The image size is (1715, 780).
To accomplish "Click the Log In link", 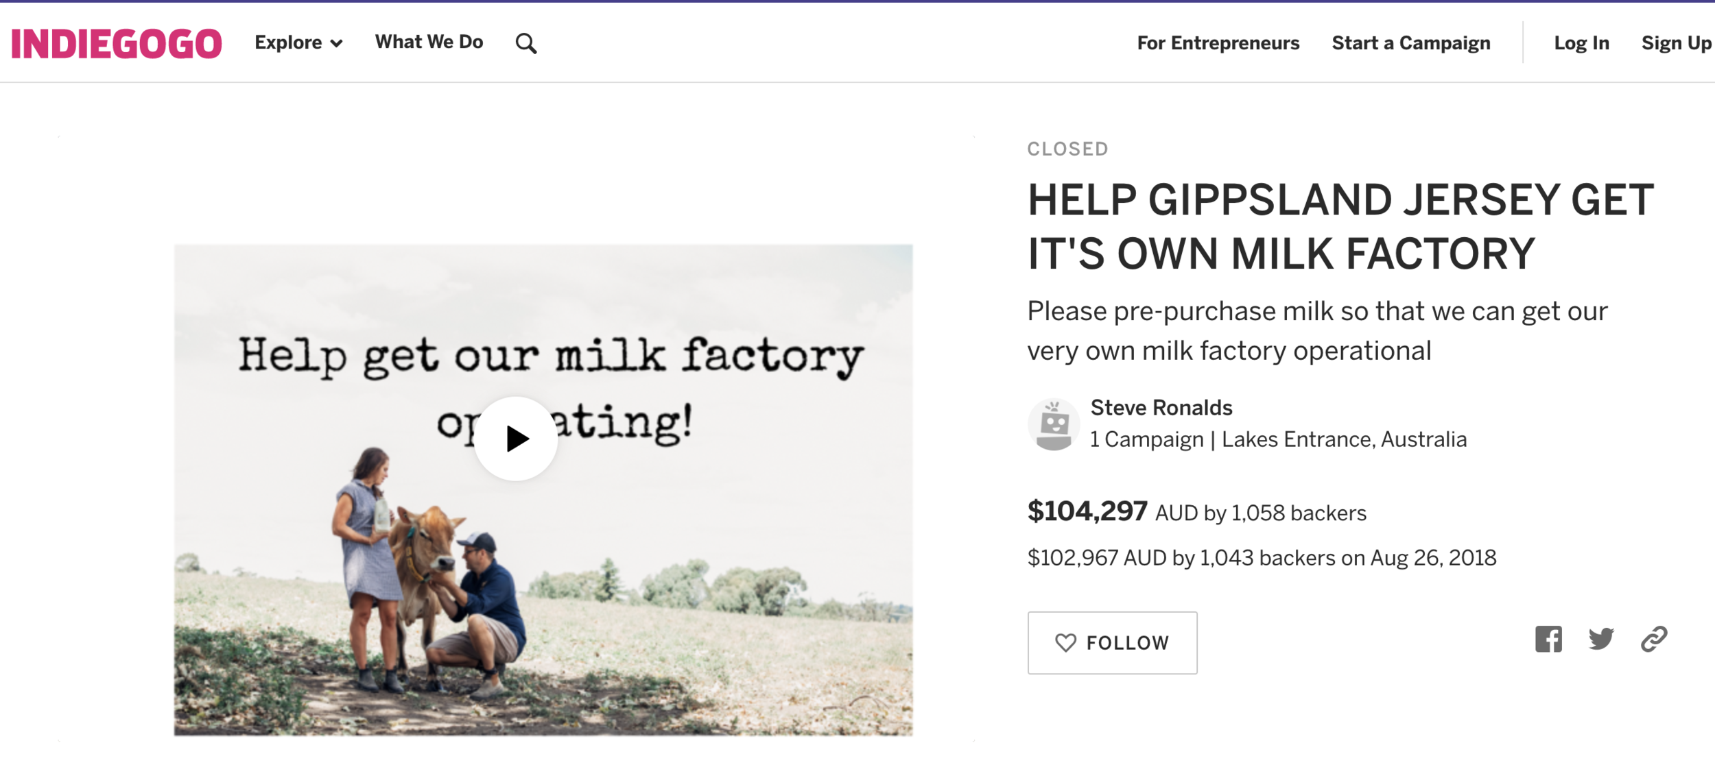I will tap(1581, 43).
